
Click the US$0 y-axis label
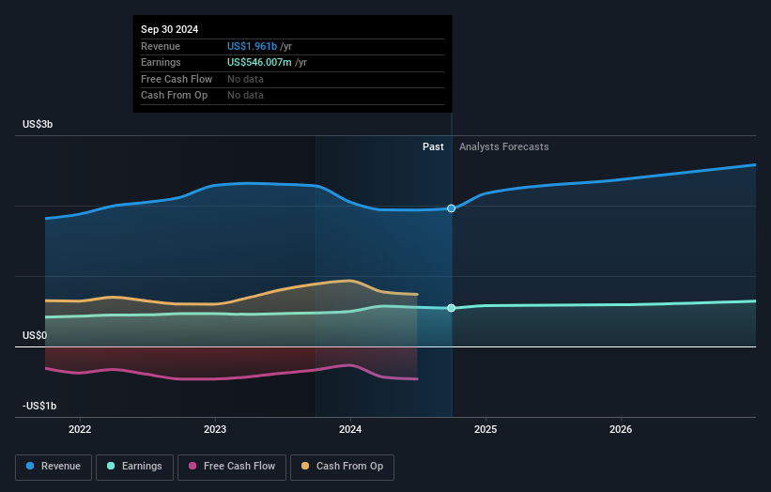click(x=35, y=336)
